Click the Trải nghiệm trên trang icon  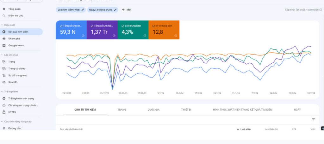tap(4, 99)
